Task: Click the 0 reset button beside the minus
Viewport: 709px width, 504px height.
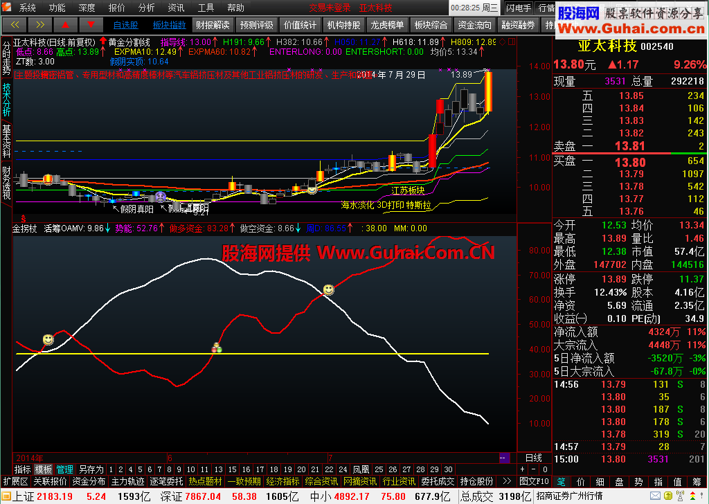Action: pyautogui.click(x=545, y=469)
